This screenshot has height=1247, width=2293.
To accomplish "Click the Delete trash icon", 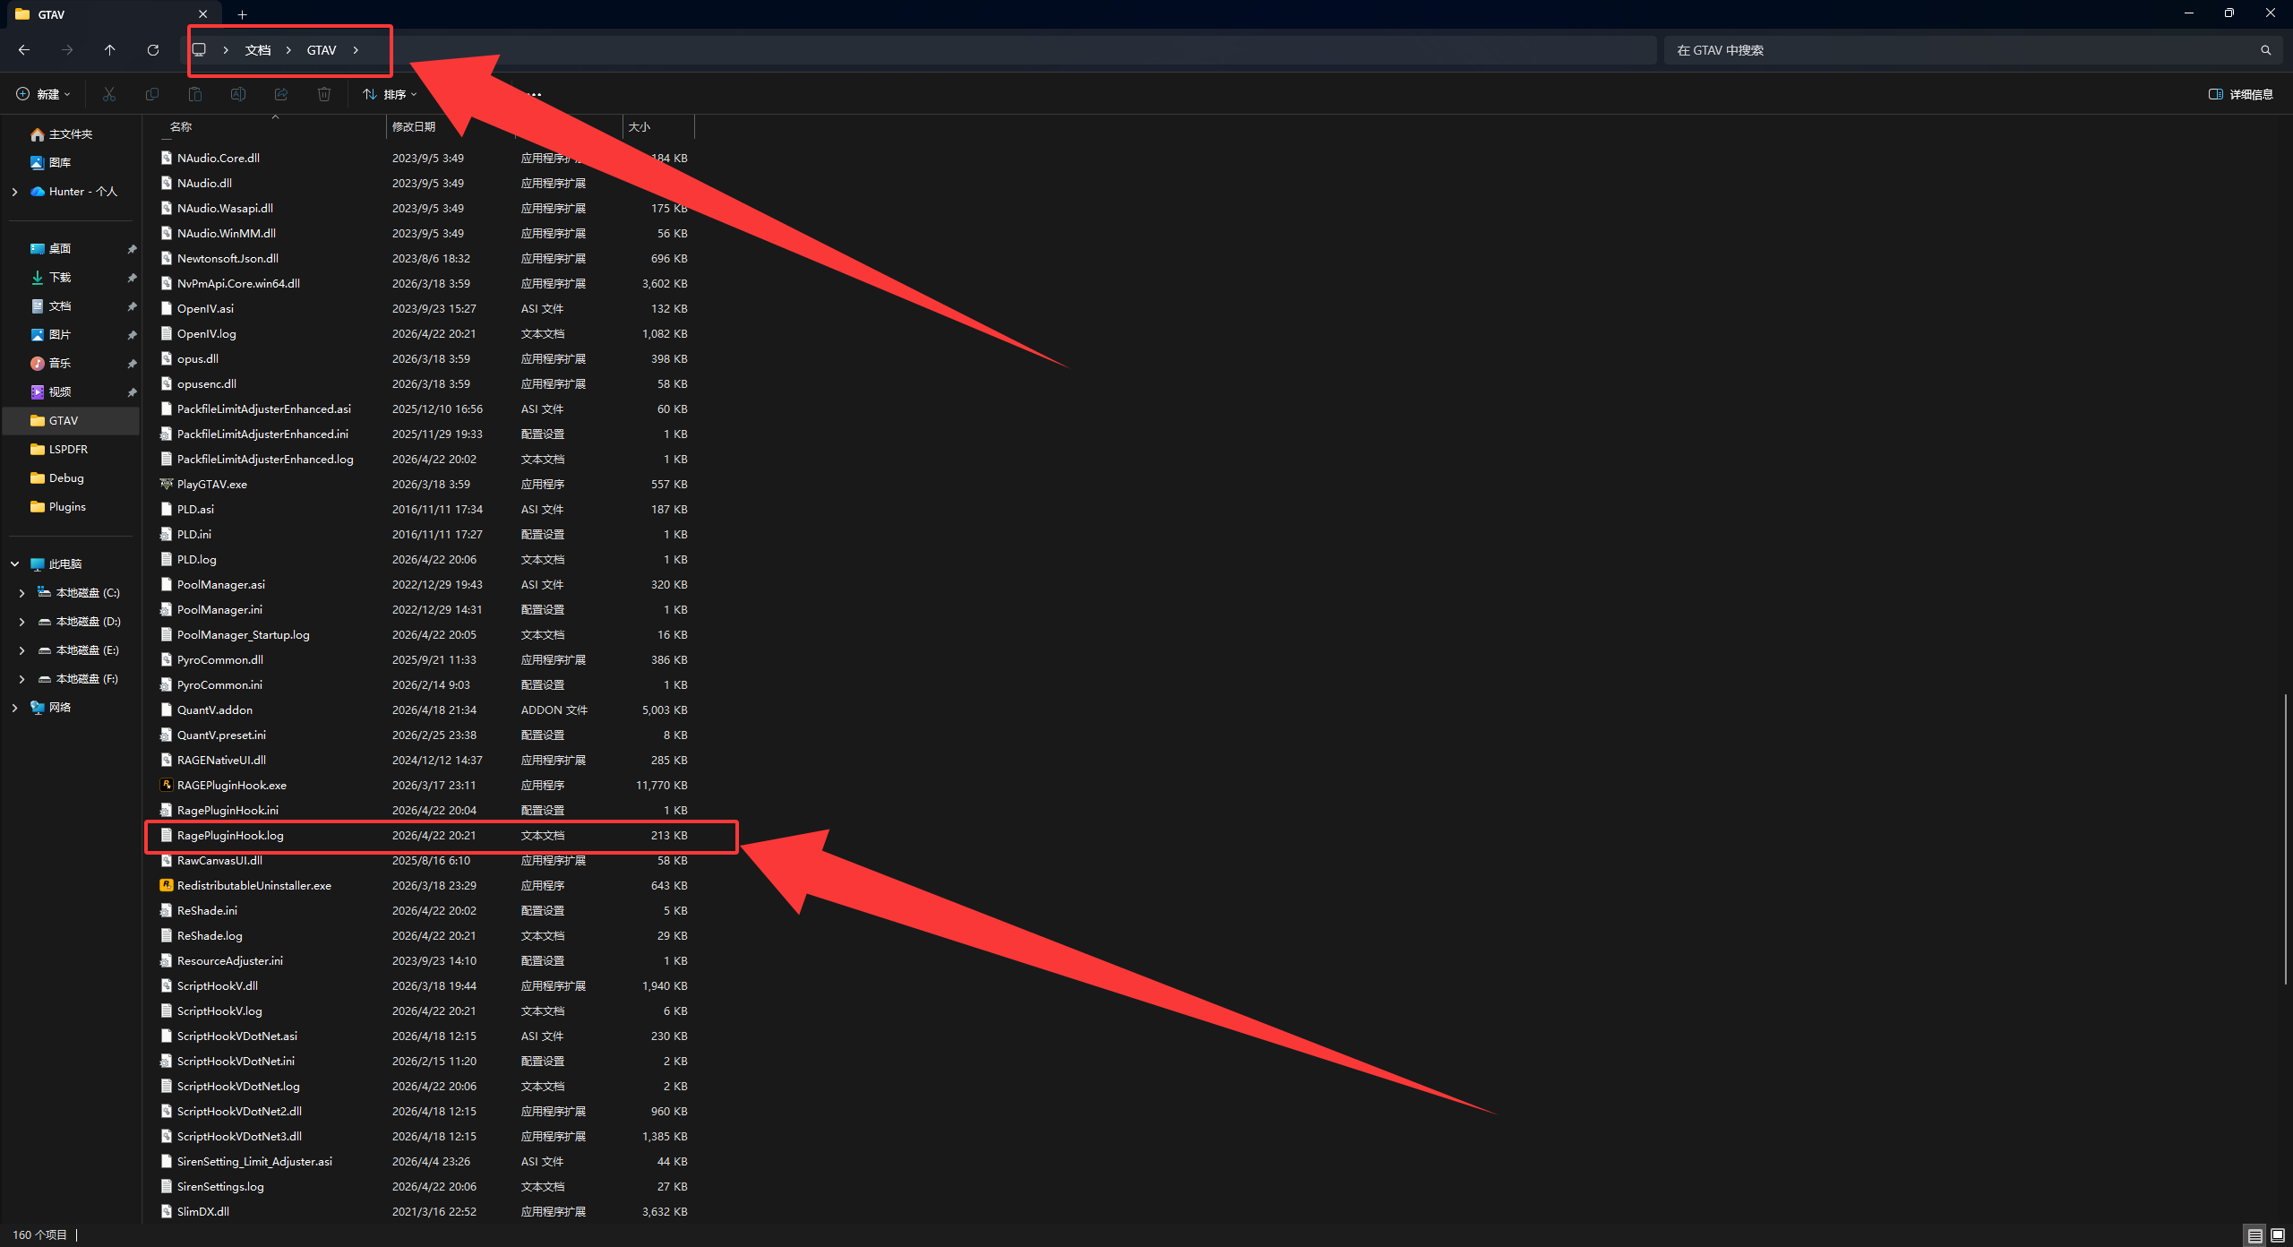I will coord(324,94).
